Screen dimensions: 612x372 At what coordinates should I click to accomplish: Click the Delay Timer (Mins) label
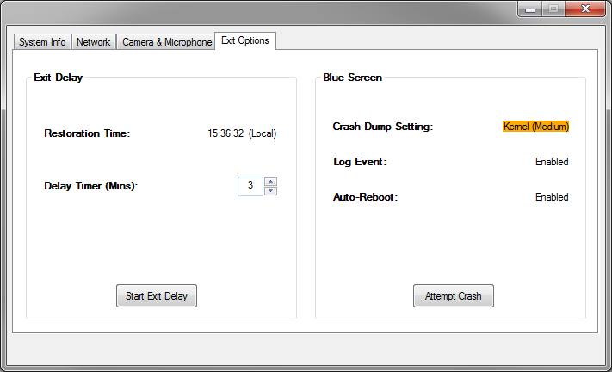(x=91, y=186)
